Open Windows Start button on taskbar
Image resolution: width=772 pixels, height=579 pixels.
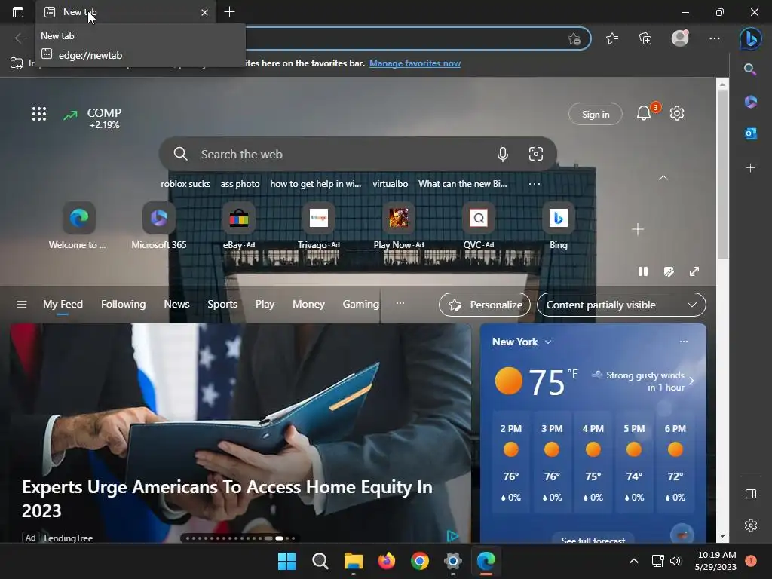286,561
